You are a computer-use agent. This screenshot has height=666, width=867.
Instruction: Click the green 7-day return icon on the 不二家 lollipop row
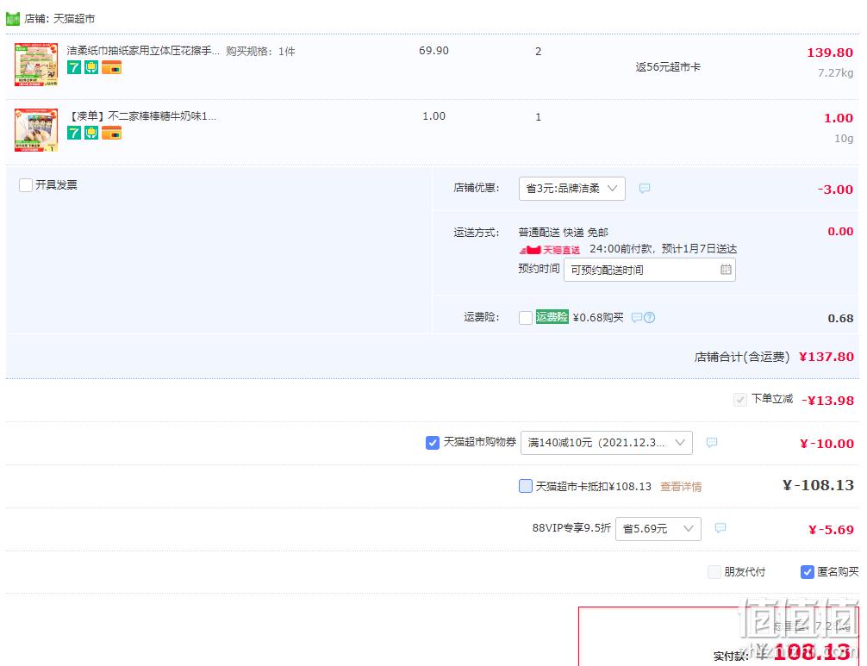point(74,133)
